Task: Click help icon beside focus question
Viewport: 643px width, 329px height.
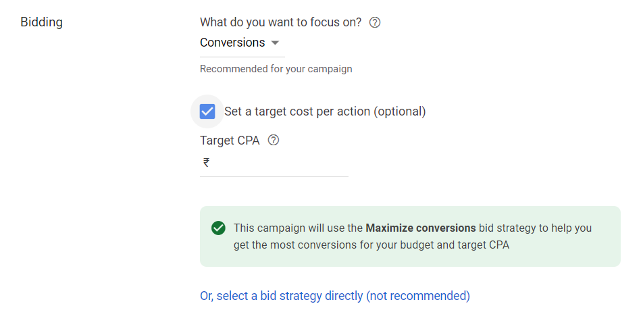Action: click(x=375, y=22)
